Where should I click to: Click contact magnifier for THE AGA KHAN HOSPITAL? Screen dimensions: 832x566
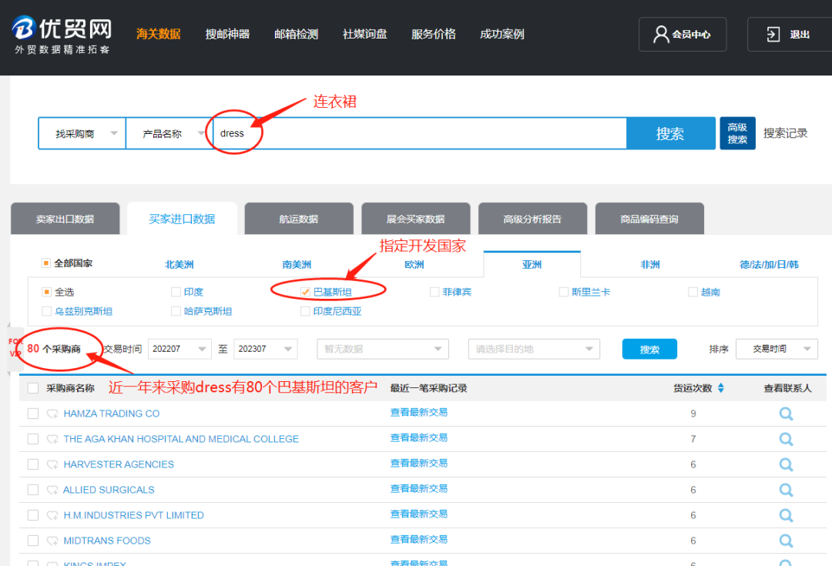tap(786, 439)
